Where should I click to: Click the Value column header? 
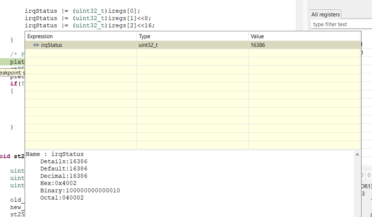point(304,37)
